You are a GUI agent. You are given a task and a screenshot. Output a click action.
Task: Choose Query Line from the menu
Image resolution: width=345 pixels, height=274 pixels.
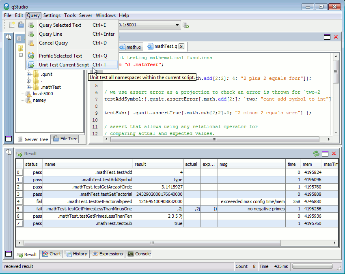point(72,34)
